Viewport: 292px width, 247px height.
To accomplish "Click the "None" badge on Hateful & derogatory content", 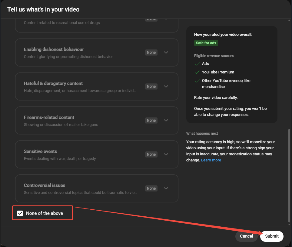I will [x=151, y=86].
